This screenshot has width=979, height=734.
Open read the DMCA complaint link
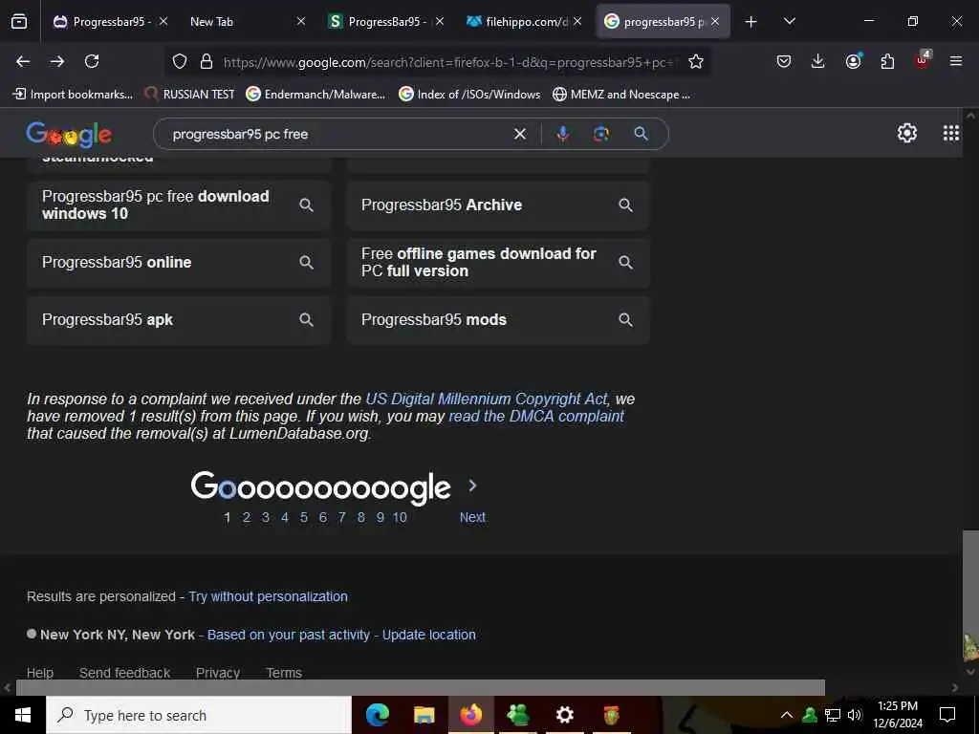[536, 417]
